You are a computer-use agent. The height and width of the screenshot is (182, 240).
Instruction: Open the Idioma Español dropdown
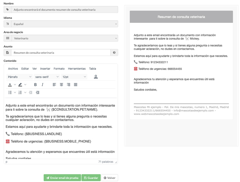[x=64, y=24]
